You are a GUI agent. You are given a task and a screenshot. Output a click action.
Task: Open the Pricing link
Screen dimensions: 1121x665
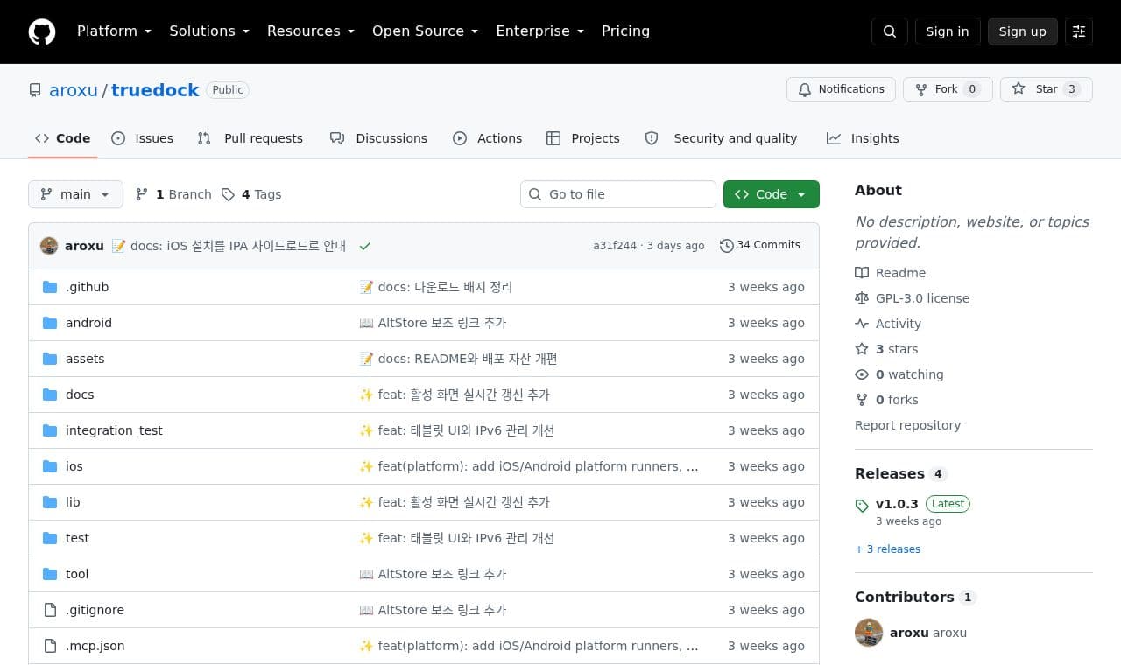point(625,31)
